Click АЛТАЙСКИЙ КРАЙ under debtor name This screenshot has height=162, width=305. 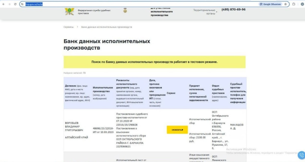pyautogui.click(x=77, y=137)
